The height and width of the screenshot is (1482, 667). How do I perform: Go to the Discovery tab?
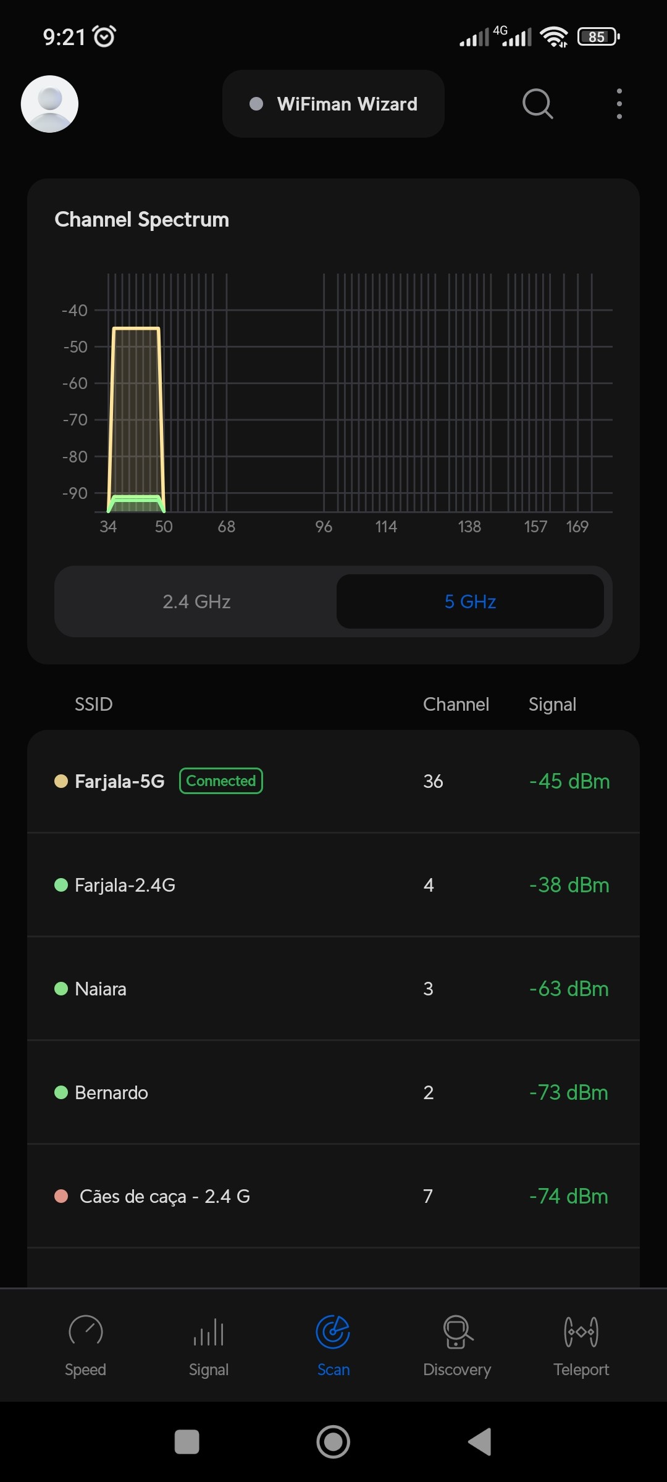(x=457, y=1344)
